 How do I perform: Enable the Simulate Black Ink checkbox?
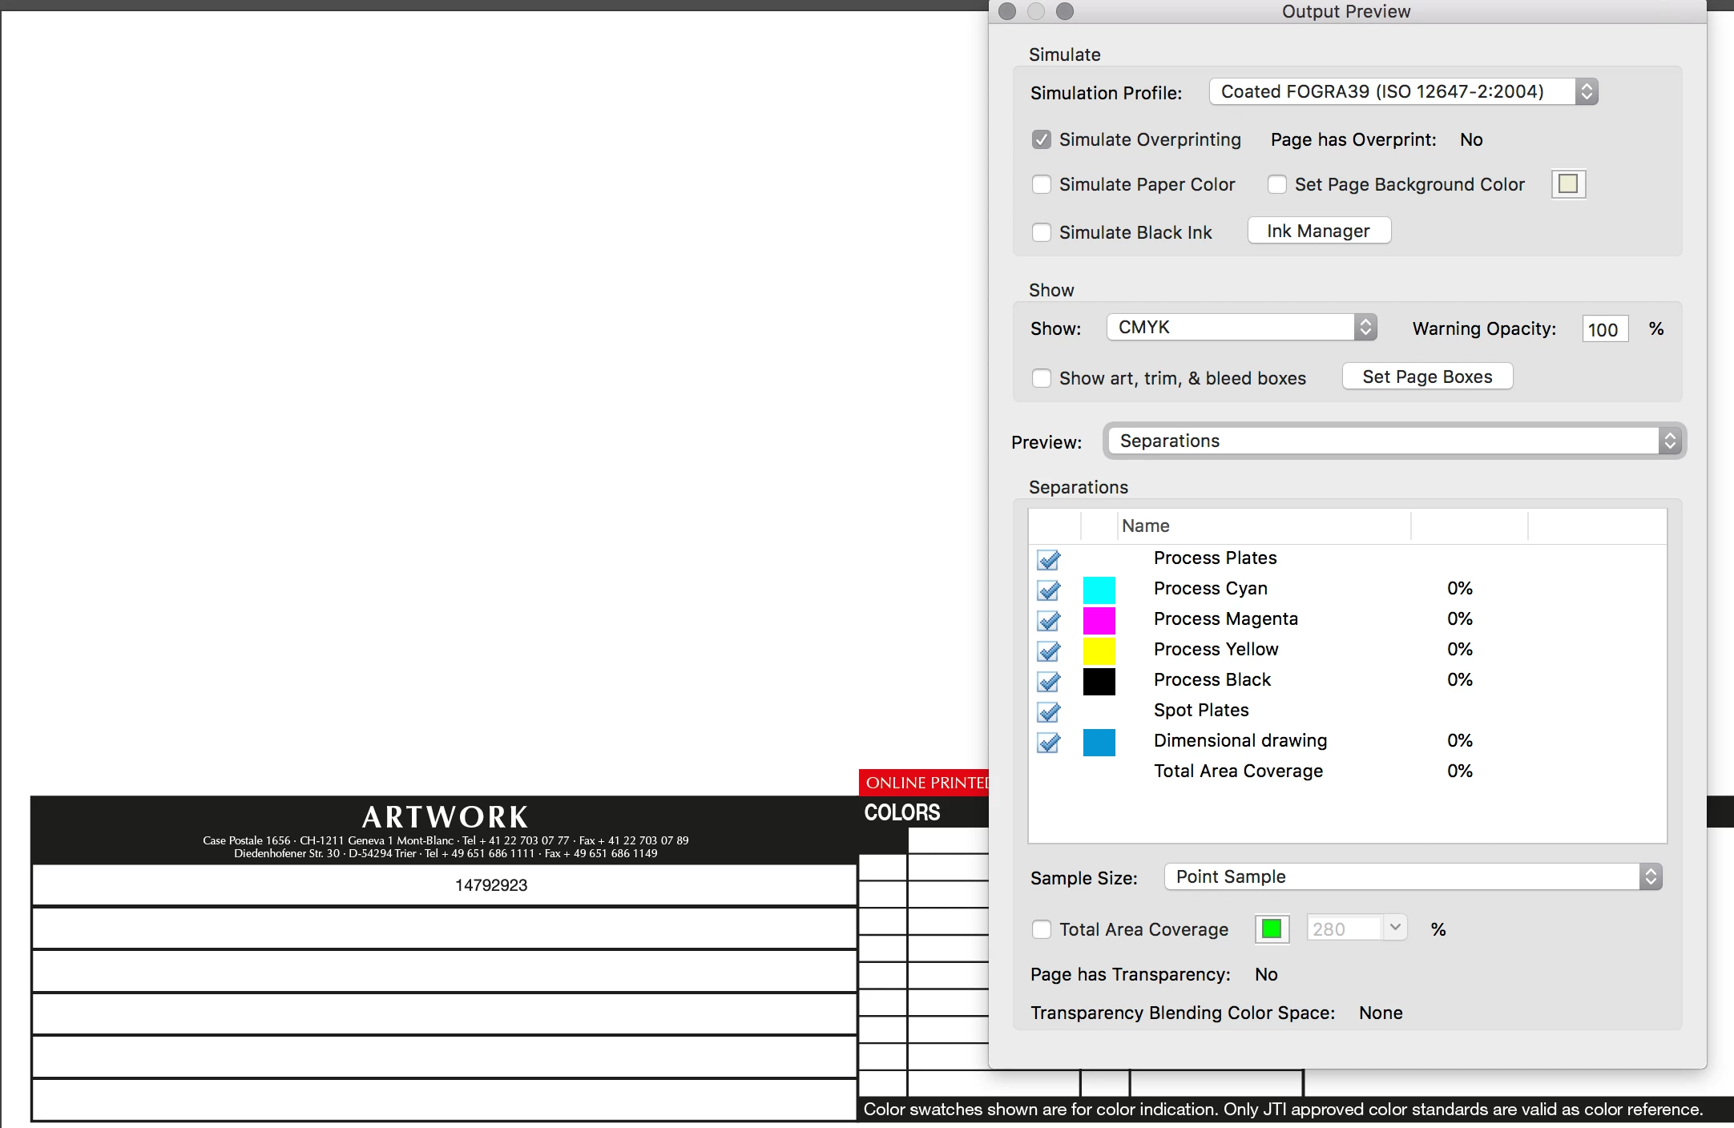click(1042, 233)
